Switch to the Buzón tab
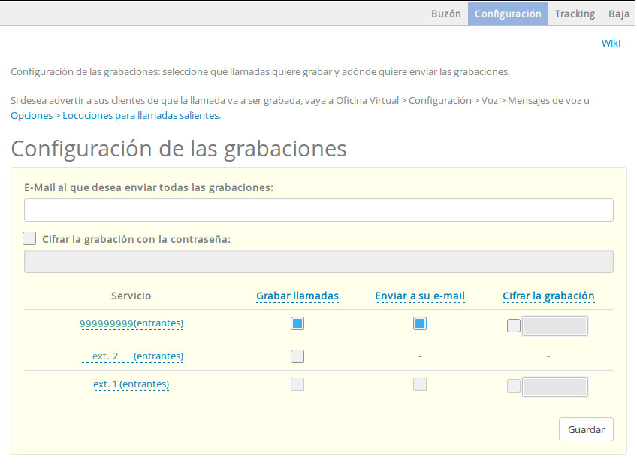Screen dimensions: 637x464 445,13
